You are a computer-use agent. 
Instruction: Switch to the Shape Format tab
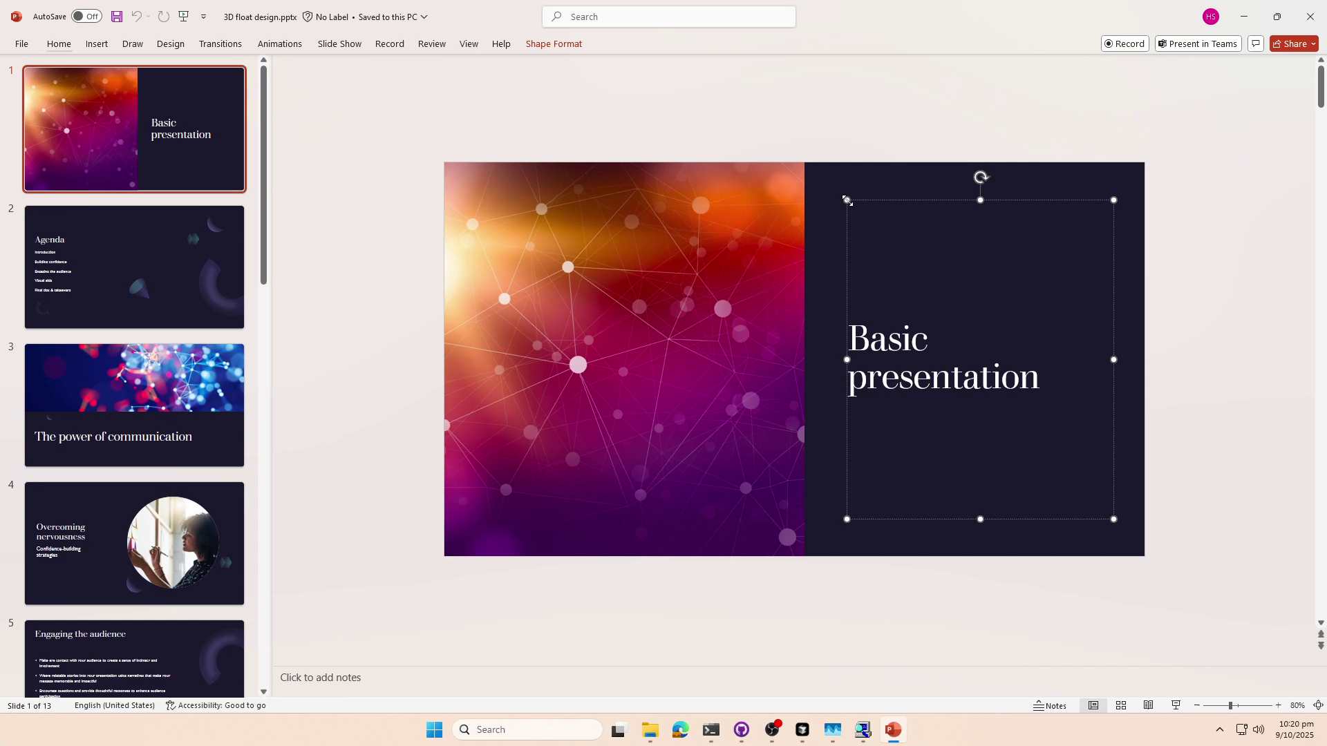[554, 44]
